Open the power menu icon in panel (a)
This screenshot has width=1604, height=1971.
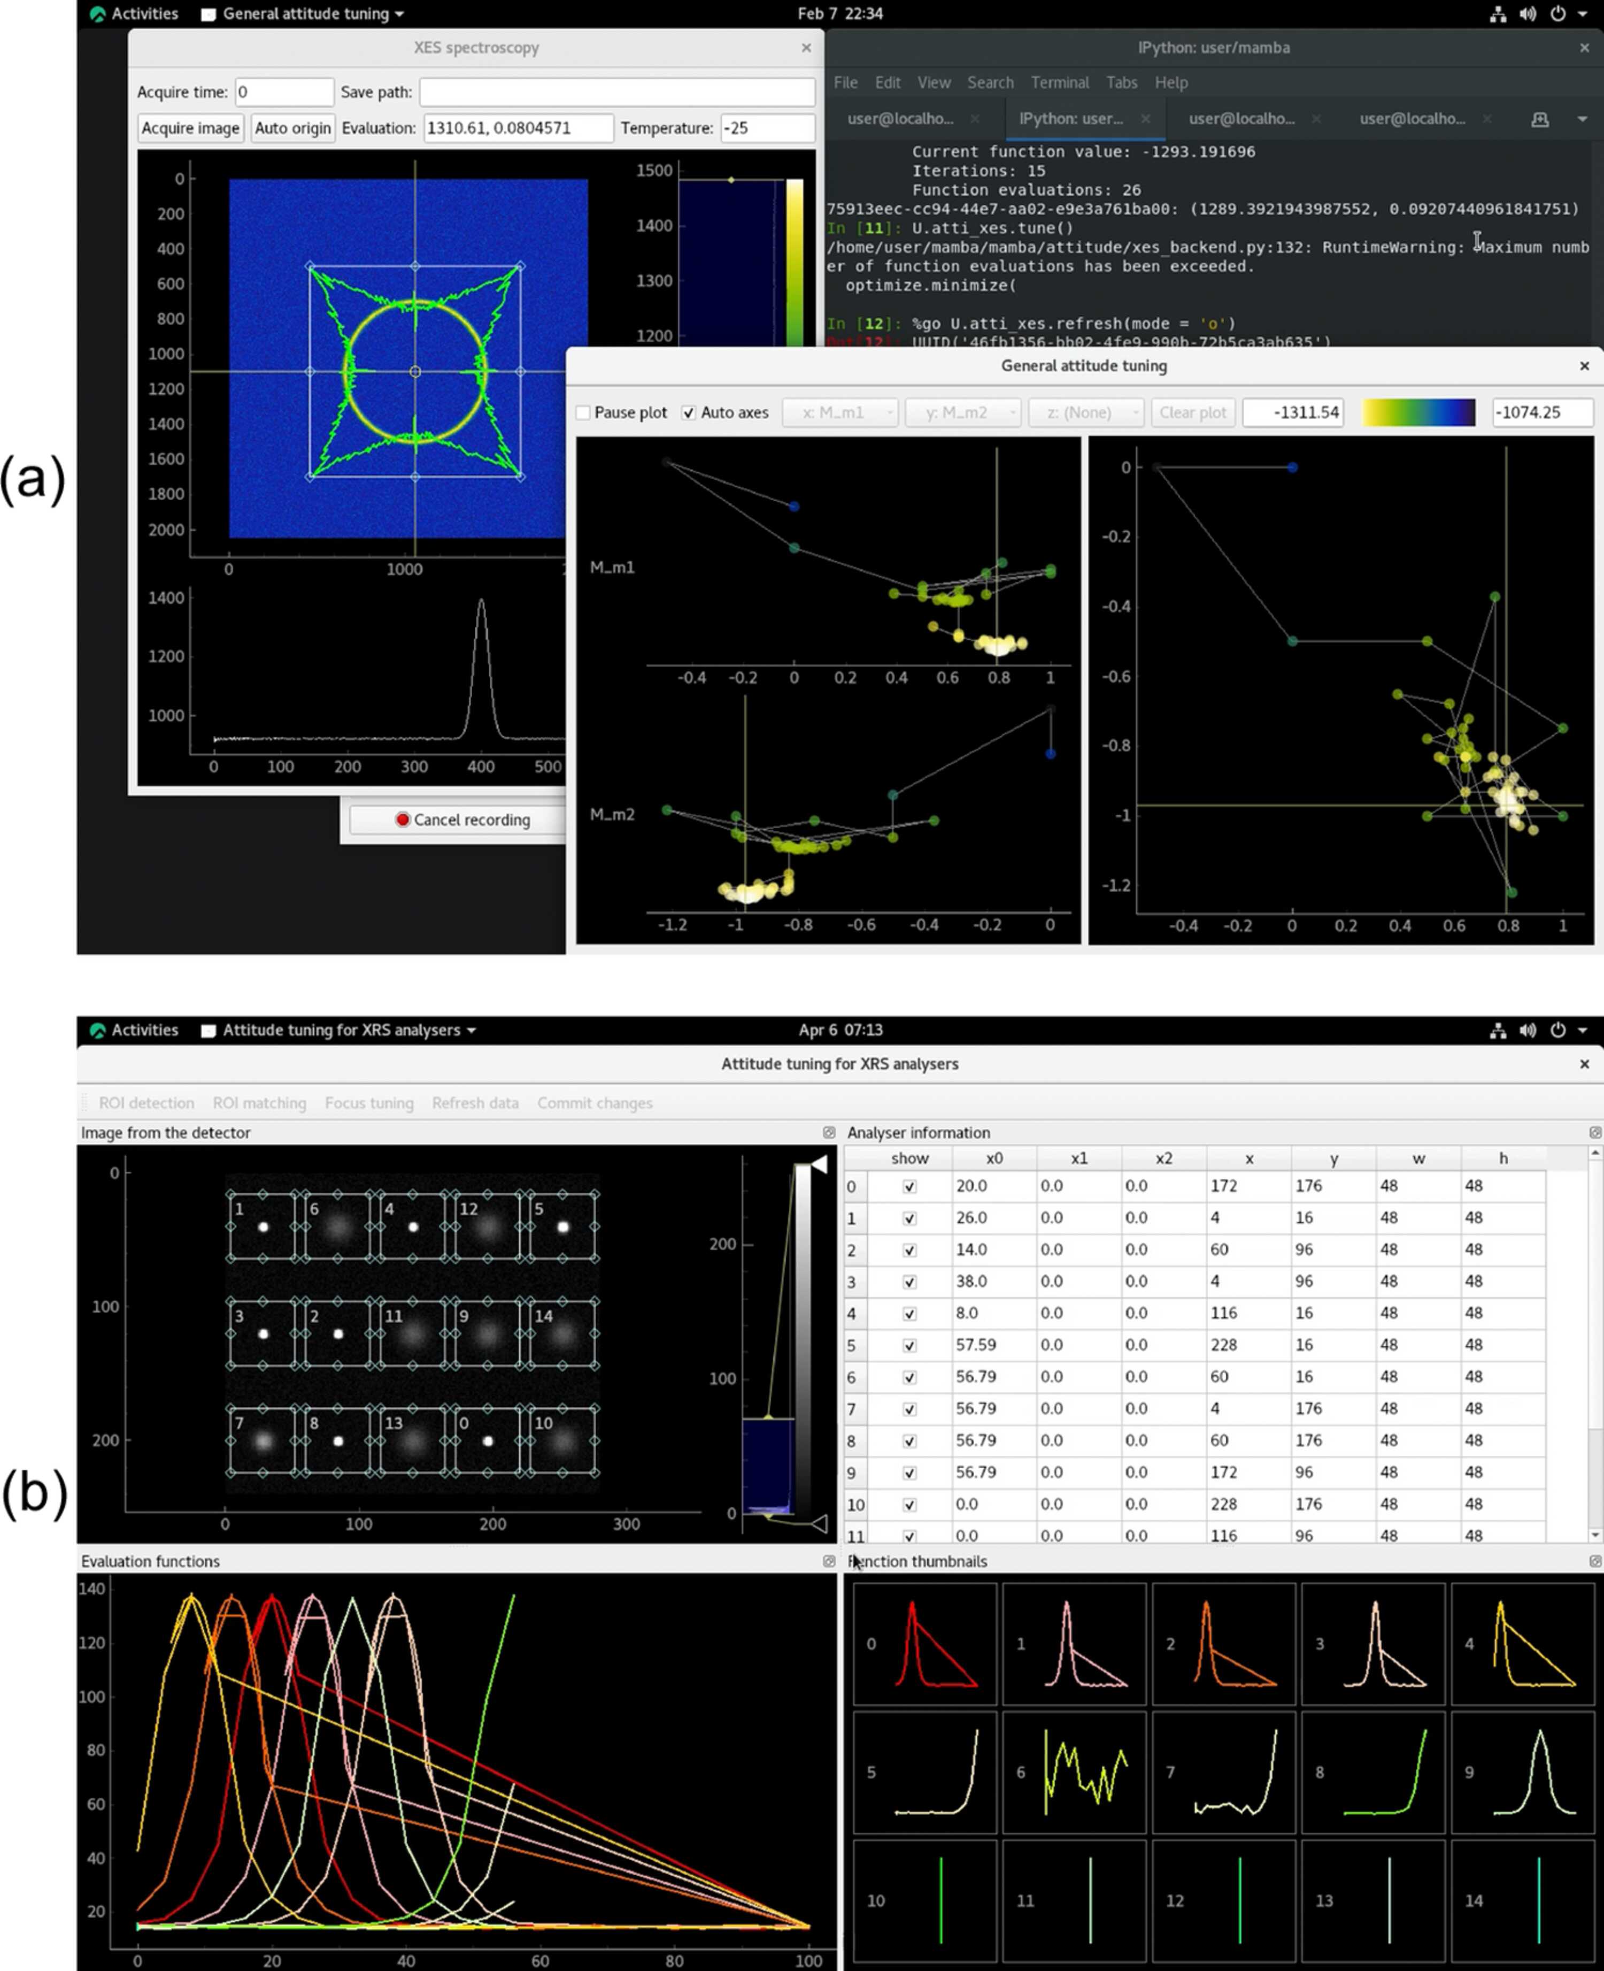1558,14
